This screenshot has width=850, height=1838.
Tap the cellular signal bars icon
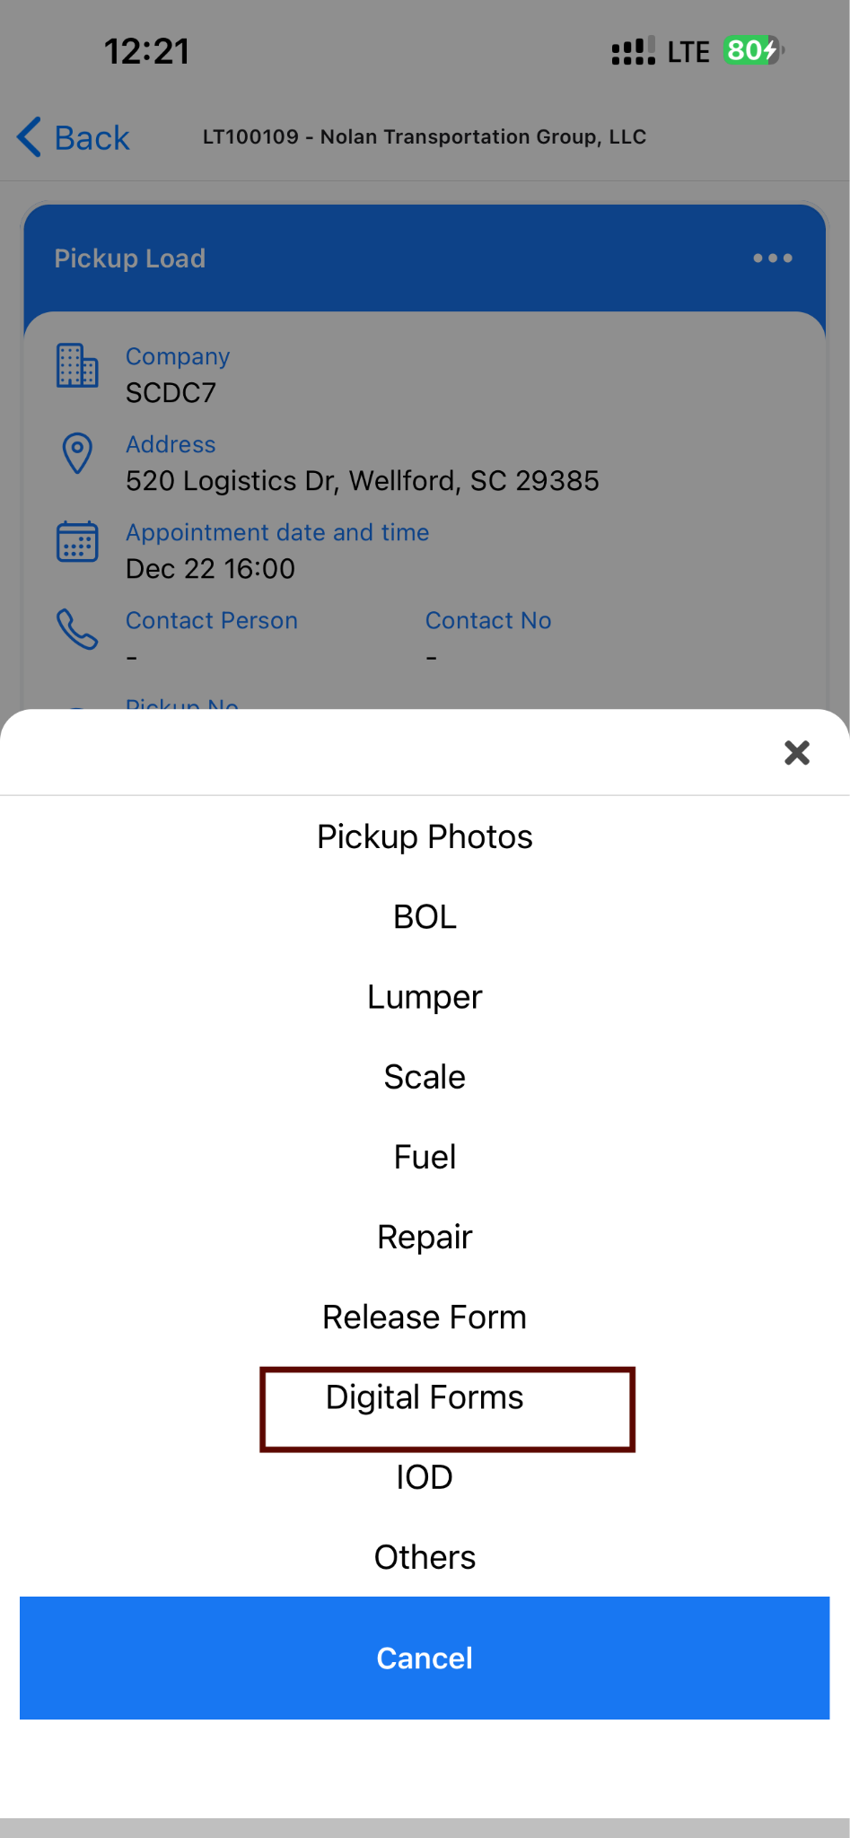633,52
